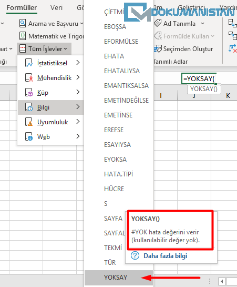This screenshot has height=287, width=237.
Task: Switch to the Veri ribbon tab
Action: pyautogui.click(x=56, y=8)
